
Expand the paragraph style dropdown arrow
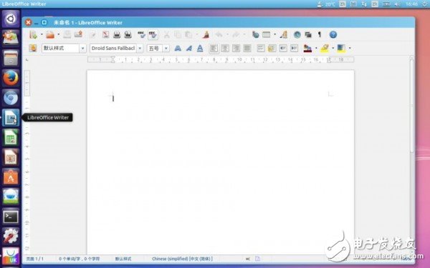pos(82,49)
